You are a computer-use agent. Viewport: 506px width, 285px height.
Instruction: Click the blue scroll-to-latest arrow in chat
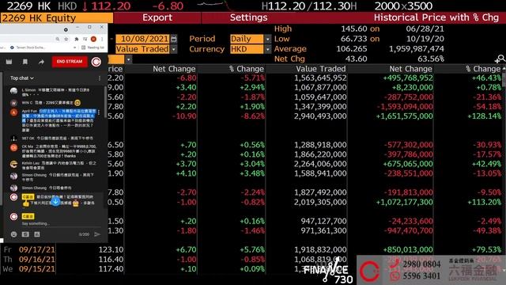(55, 202)
